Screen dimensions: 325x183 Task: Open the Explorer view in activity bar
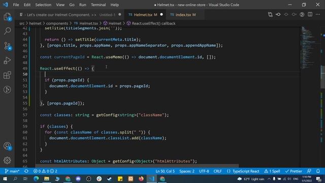(7, 17)
